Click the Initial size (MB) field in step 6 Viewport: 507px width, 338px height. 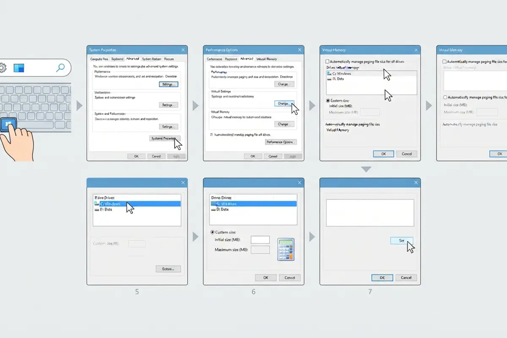point(260,240)
